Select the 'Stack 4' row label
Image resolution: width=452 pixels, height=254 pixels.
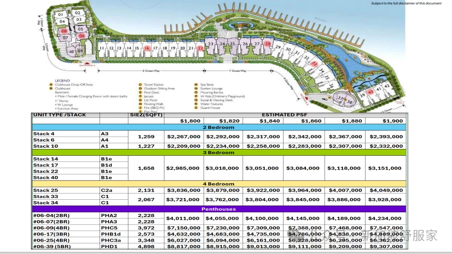click(x=44, y=134)
